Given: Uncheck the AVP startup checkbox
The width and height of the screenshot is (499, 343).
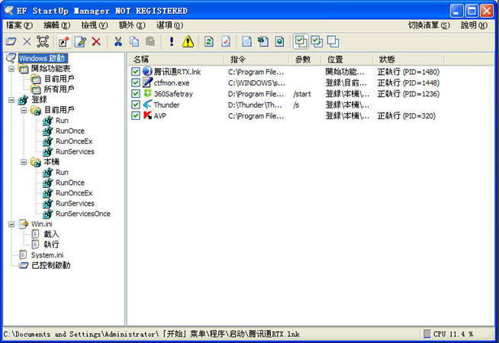Looking at the screenshot, I should tap(136, 115).
